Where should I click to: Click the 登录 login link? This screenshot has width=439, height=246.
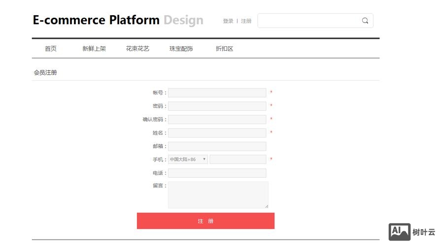coord(228,21)
